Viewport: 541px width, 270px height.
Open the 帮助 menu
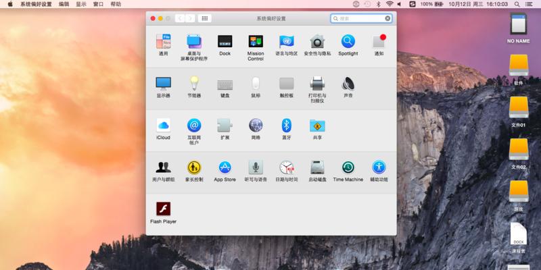coord(116,4)
